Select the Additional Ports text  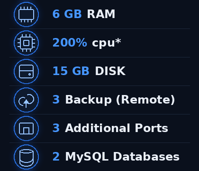click(x=117, y=128)
